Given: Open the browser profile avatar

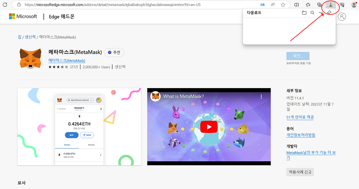Looking at the screenshot, I should pos(354,5).
